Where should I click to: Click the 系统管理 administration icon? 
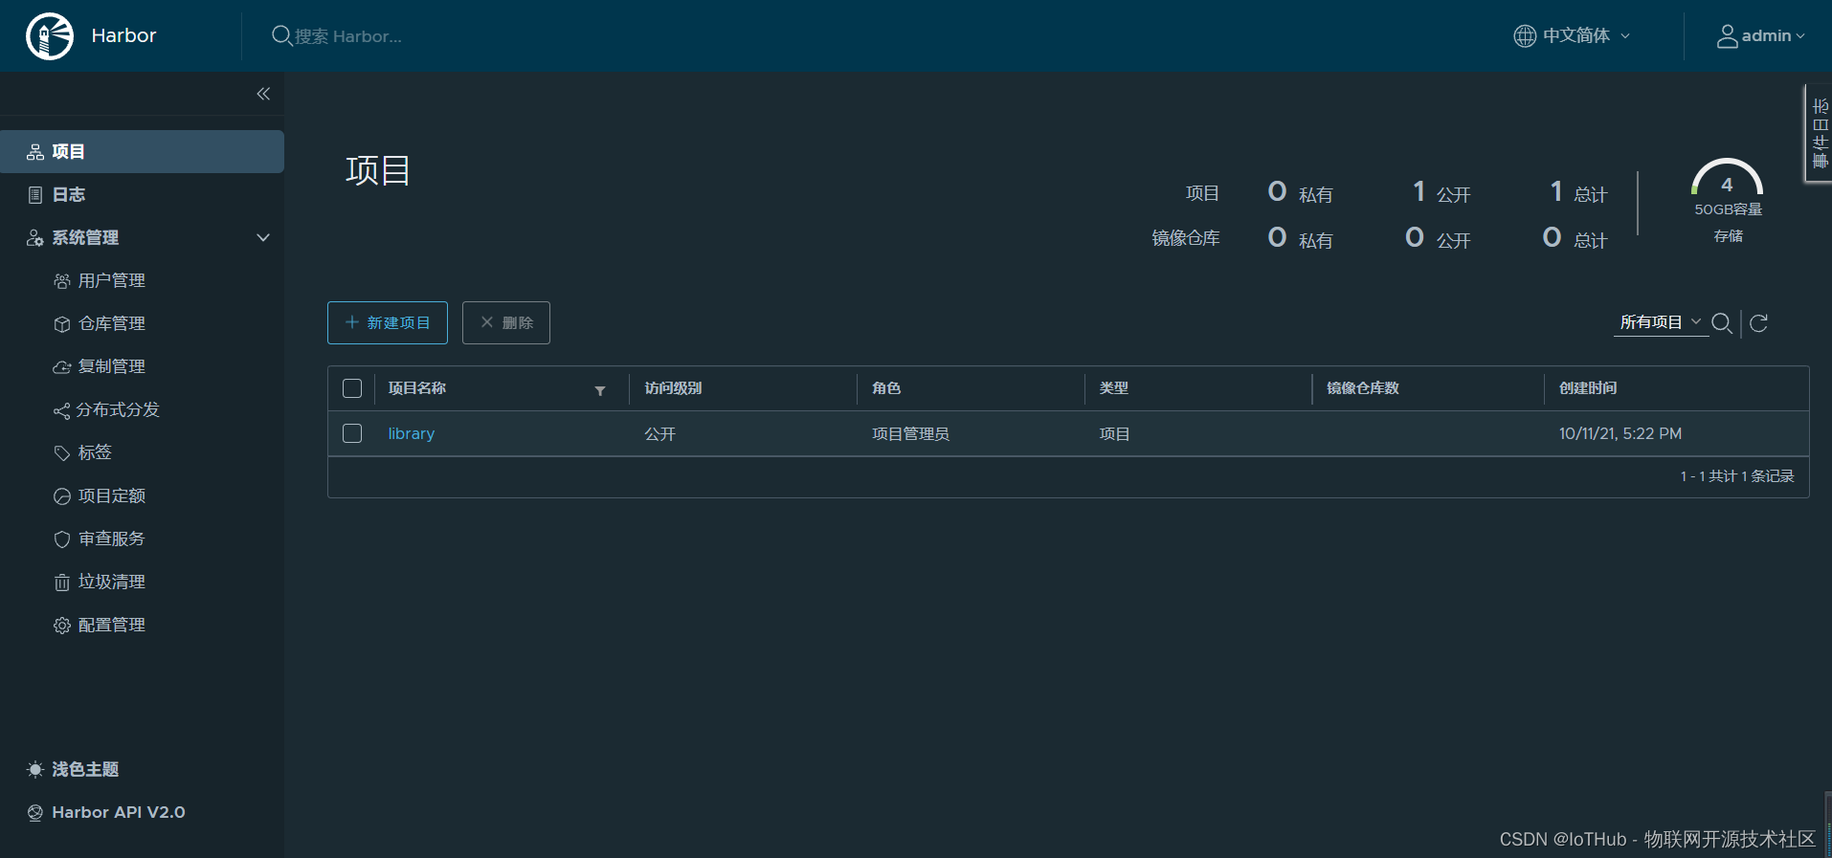35,238
